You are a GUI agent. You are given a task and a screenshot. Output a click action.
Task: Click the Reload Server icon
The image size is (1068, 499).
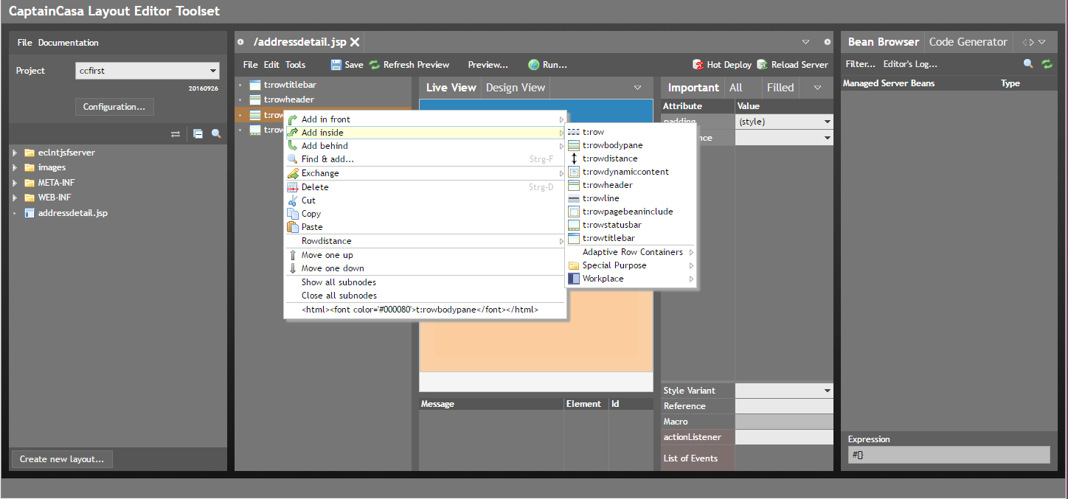tap(763, 65)
